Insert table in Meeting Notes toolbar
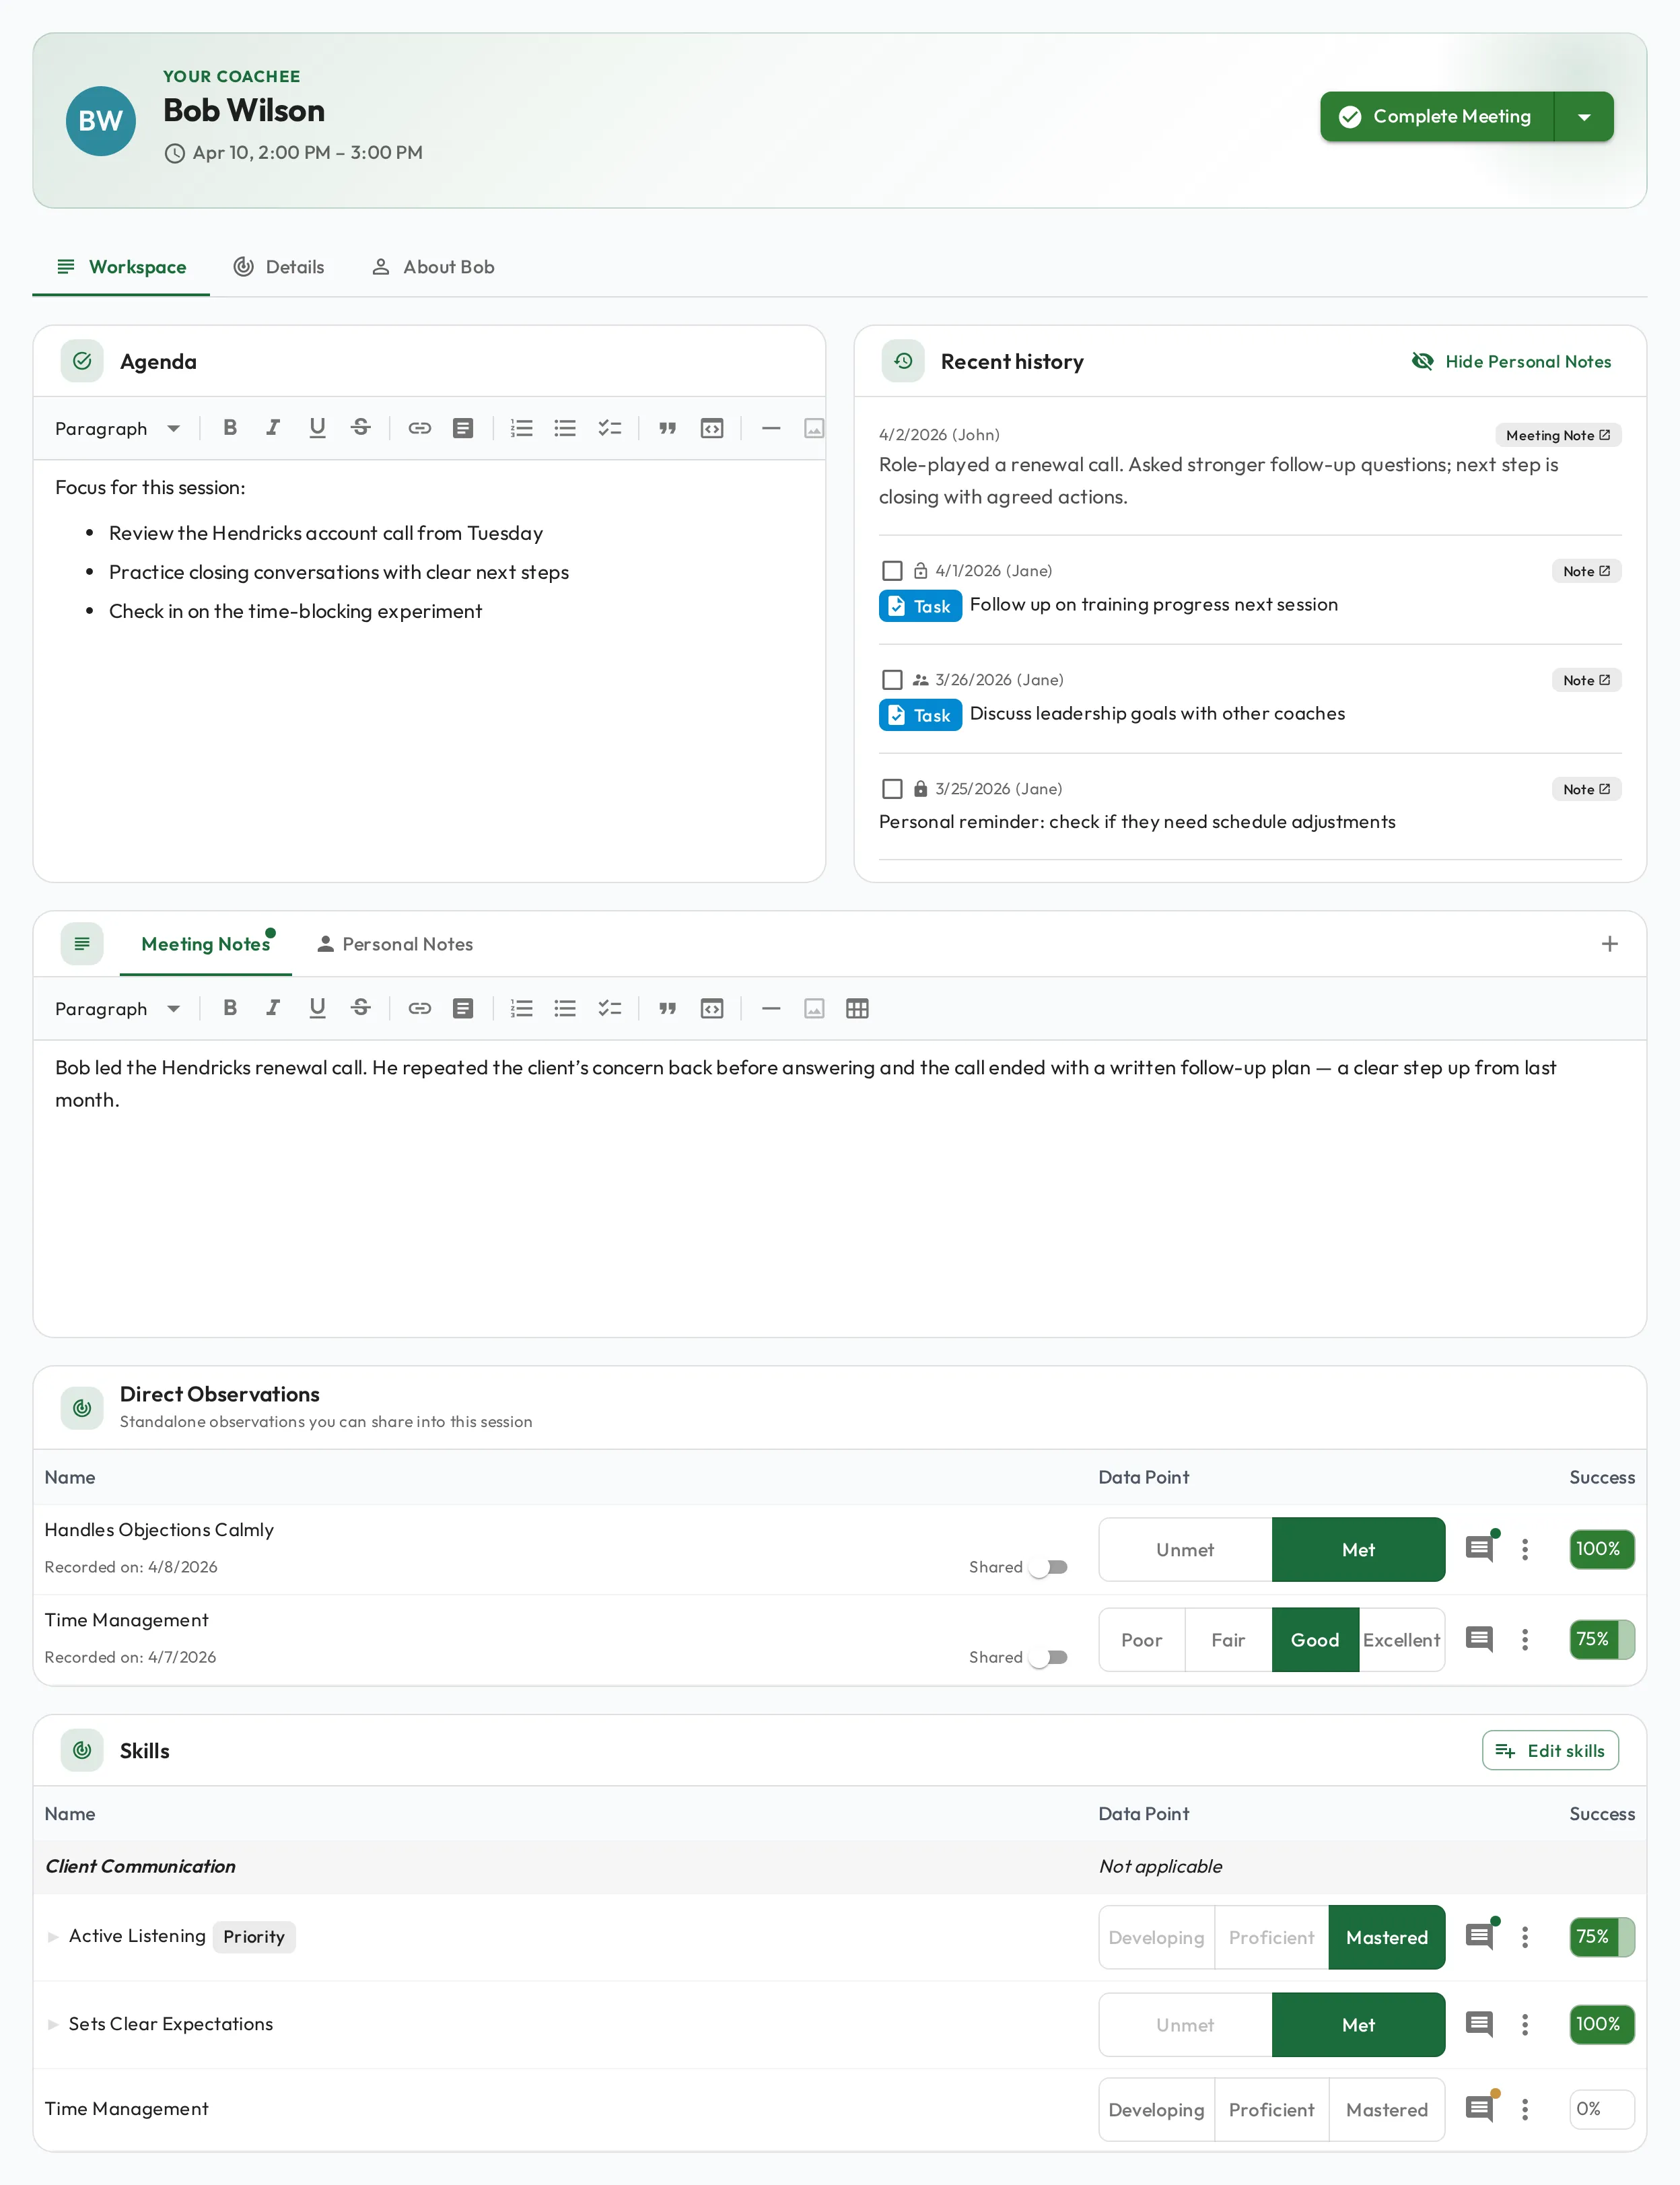This screenshot has width=1680, height=2185. [x=857, y=1008]
